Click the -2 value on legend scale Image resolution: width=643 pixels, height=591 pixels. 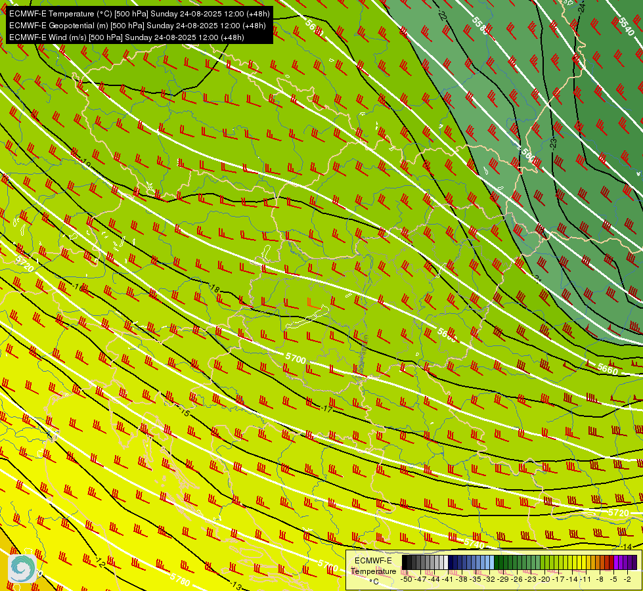(x=627, y=579)
